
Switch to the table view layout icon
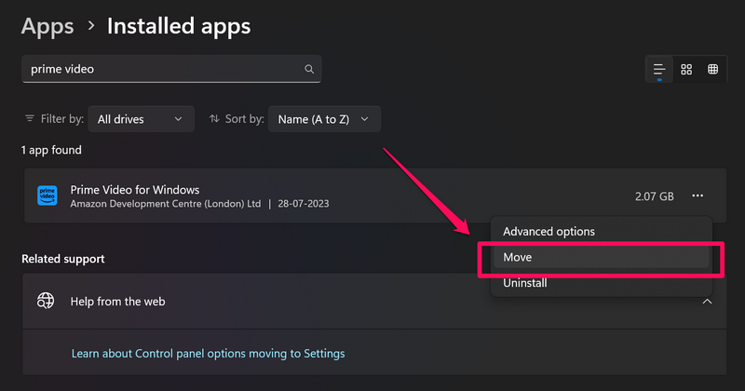pos(712,69)
